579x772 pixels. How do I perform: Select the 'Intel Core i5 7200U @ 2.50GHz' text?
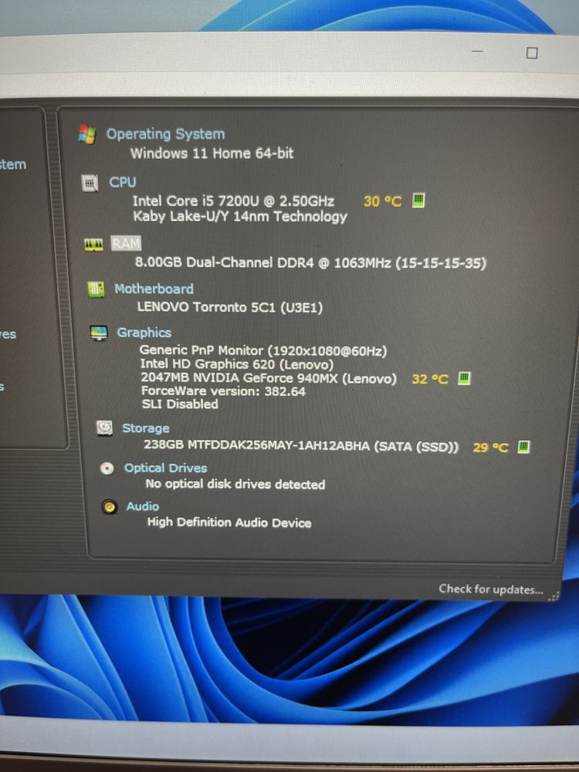[x=233, y=201]
